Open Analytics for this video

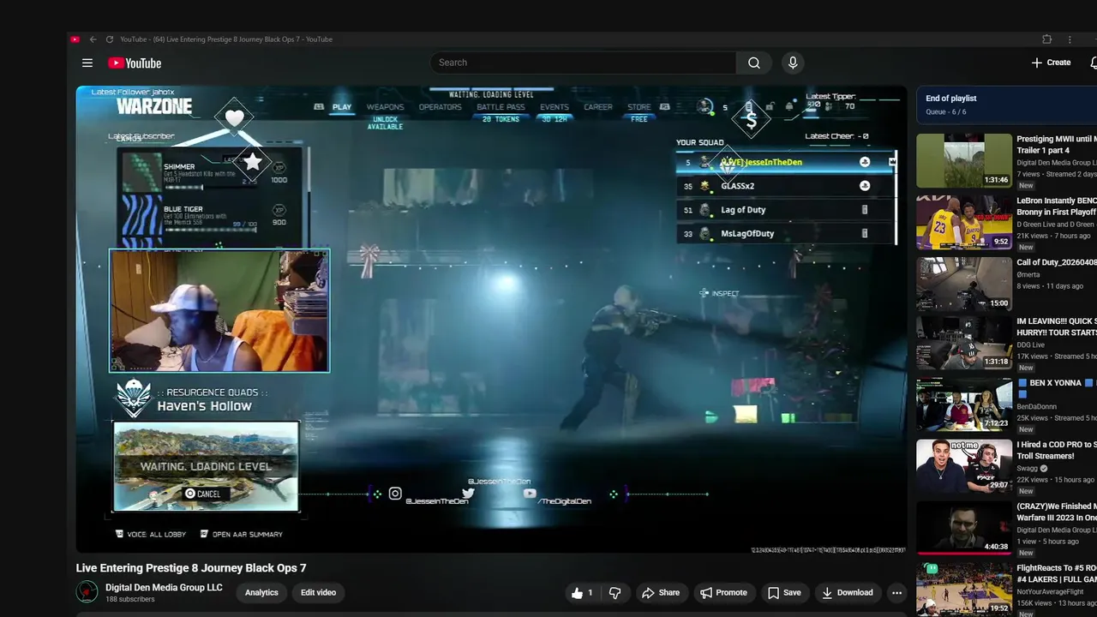(261, 592)
